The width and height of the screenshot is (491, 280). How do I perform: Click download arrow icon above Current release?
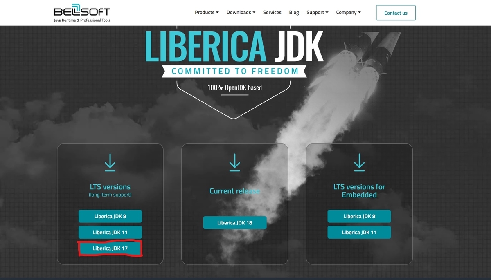click(x=234, y=162)
